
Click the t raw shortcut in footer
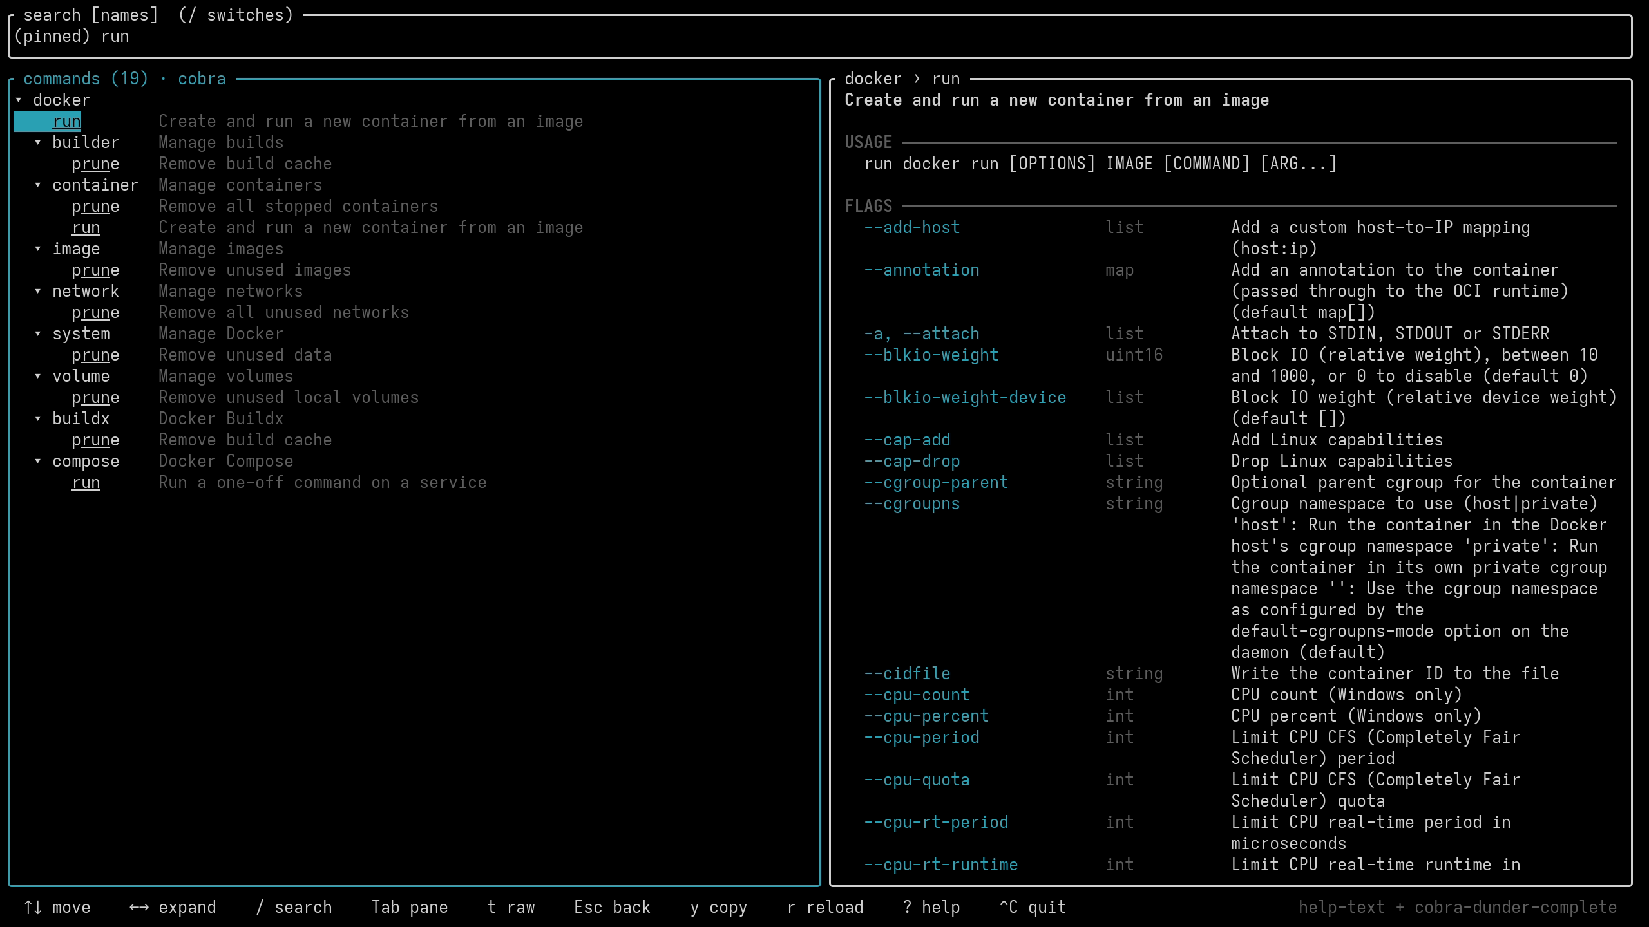pos(511,908)
